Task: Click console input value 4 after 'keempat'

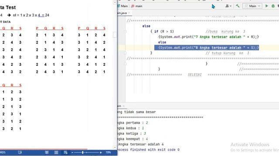Action: click(x=146, y=139)
